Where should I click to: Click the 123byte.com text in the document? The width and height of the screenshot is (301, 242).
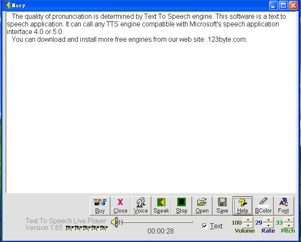coord(227,40)
